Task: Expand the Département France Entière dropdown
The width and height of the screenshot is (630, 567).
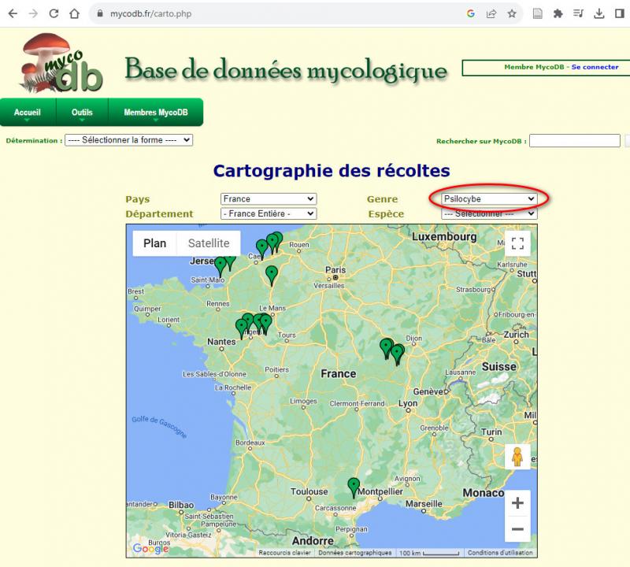Action: (x=268, y=213)
